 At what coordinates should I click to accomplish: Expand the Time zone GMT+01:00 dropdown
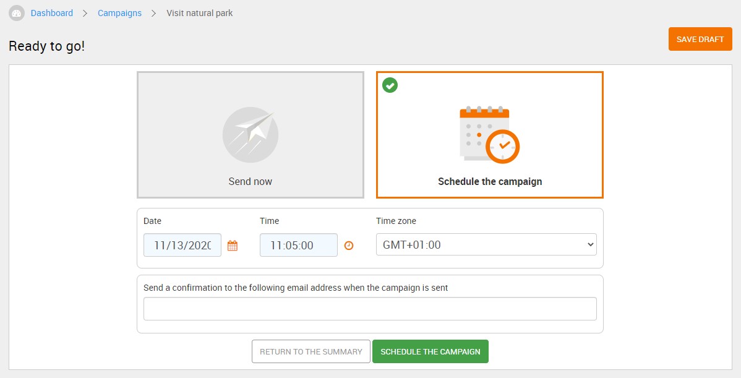click(486, 245)
